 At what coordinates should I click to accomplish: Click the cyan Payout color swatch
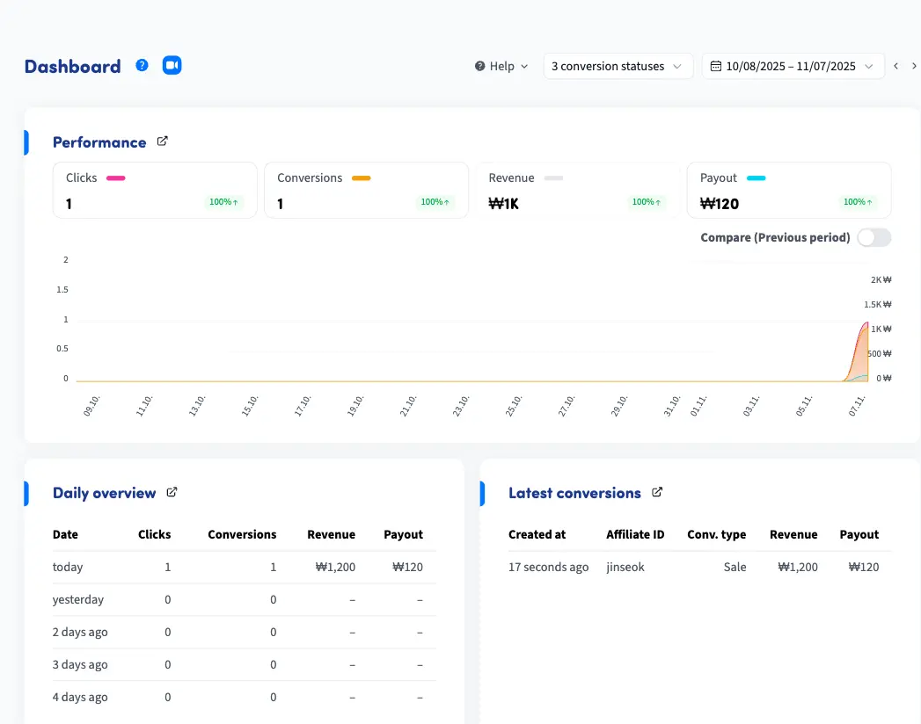point(756,178)
